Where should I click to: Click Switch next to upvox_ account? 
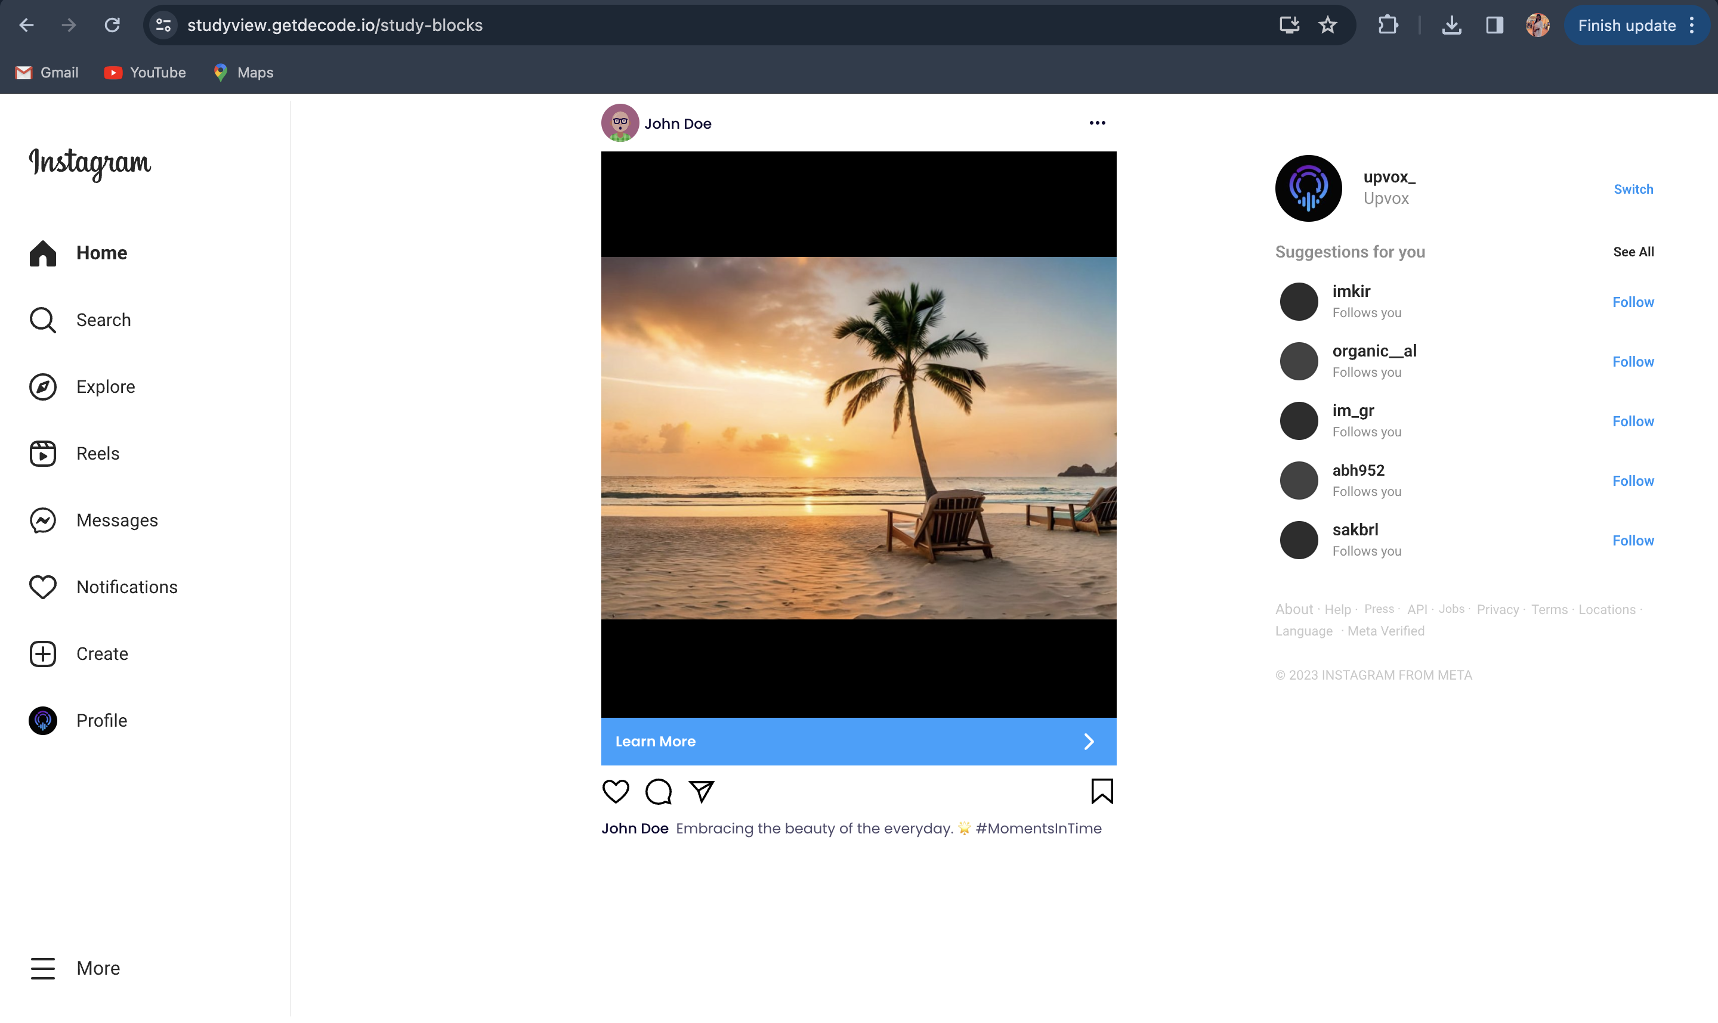[1633, 189]
